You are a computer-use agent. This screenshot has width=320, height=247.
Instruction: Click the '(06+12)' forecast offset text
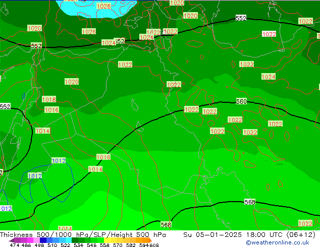click(301, 235)
